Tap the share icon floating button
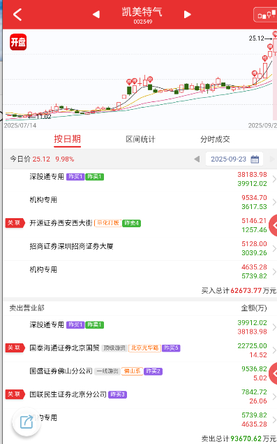 point(27,422)
